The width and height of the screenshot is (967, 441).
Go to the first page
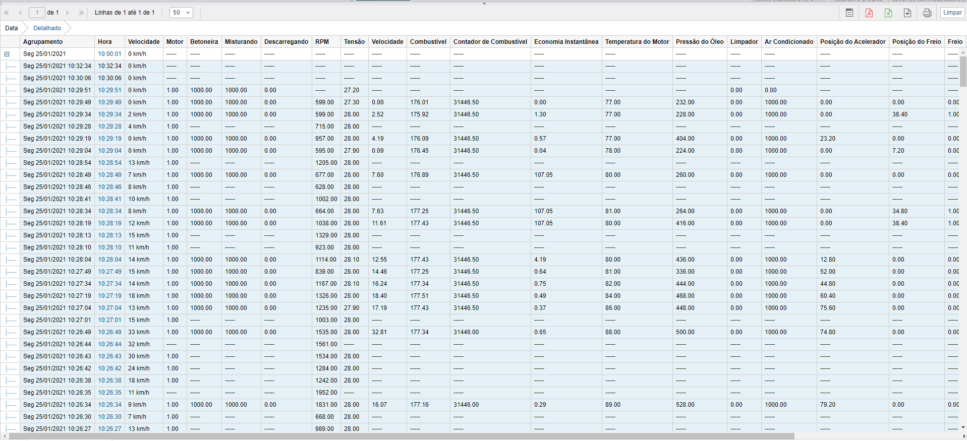point(7,13)
